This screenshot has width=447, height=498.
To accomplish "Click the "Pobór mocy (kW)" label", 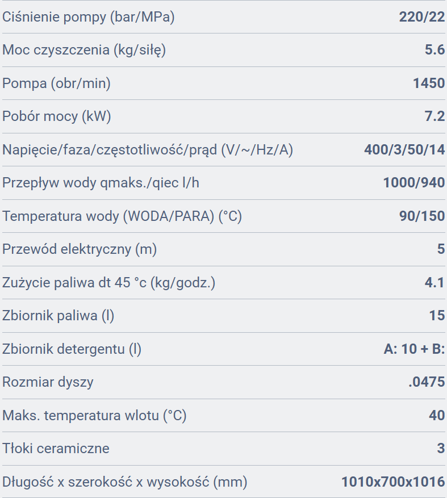I will point(57,116).
